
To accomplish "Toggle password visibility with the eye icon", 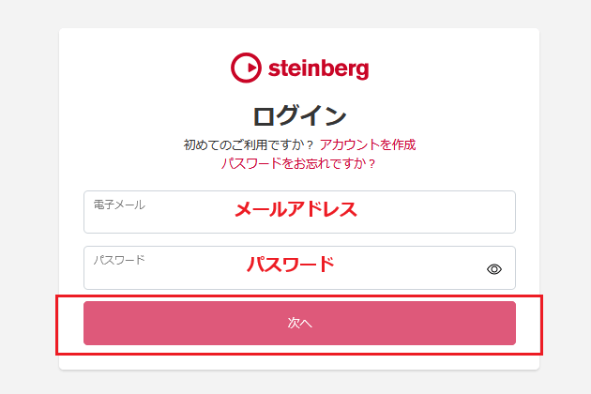I will pos(494,269).
